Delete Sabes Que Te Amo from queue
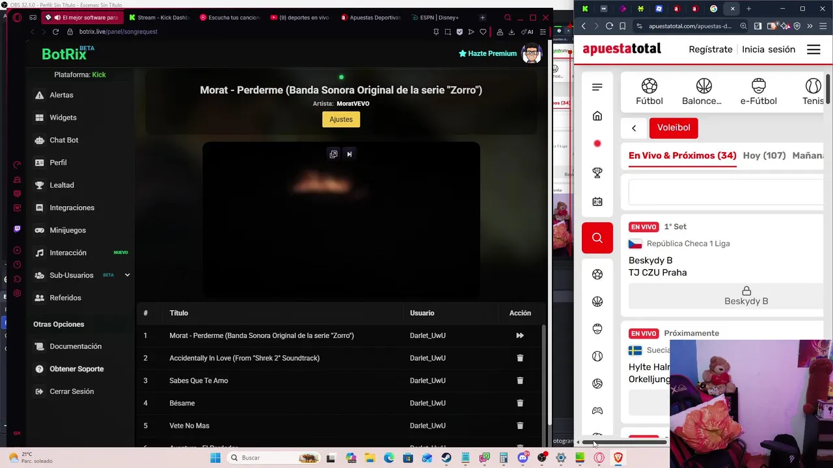 [x=520, y=381]
